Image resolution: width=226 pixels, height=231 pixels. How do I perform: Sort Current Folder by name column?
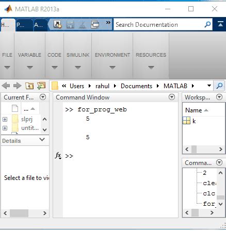click(30, 109)
